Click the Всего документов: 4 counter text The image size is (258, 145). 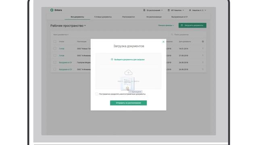(61, 35)
